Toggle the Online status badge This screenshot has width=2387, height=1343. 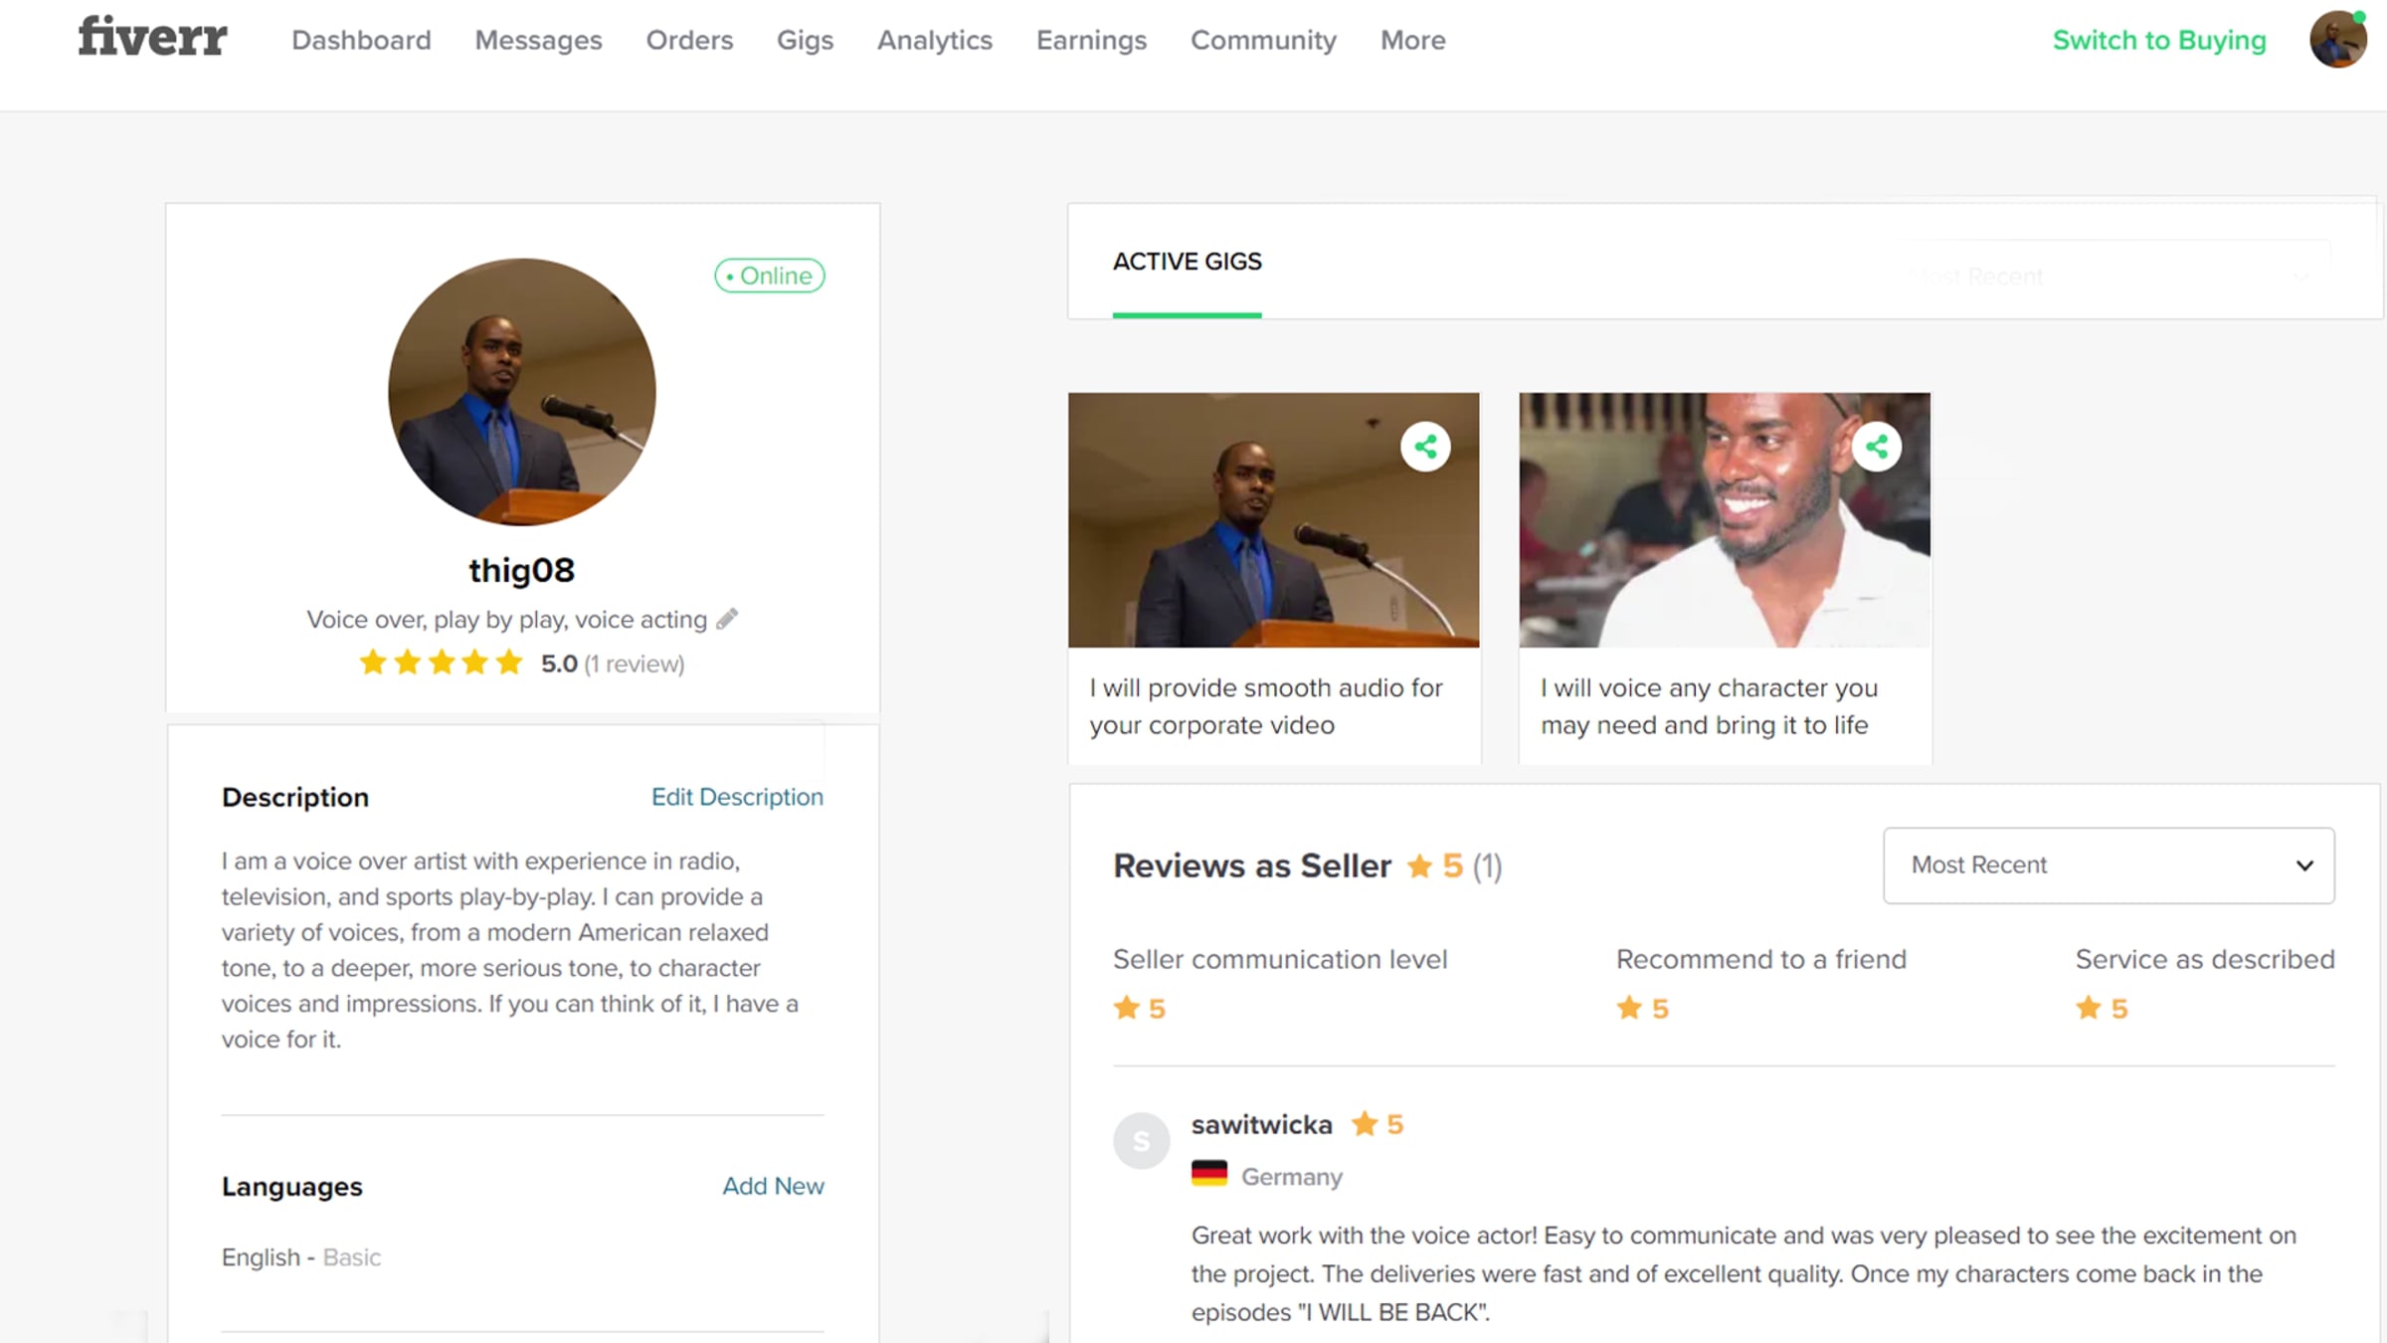click(x=769, y=276)
